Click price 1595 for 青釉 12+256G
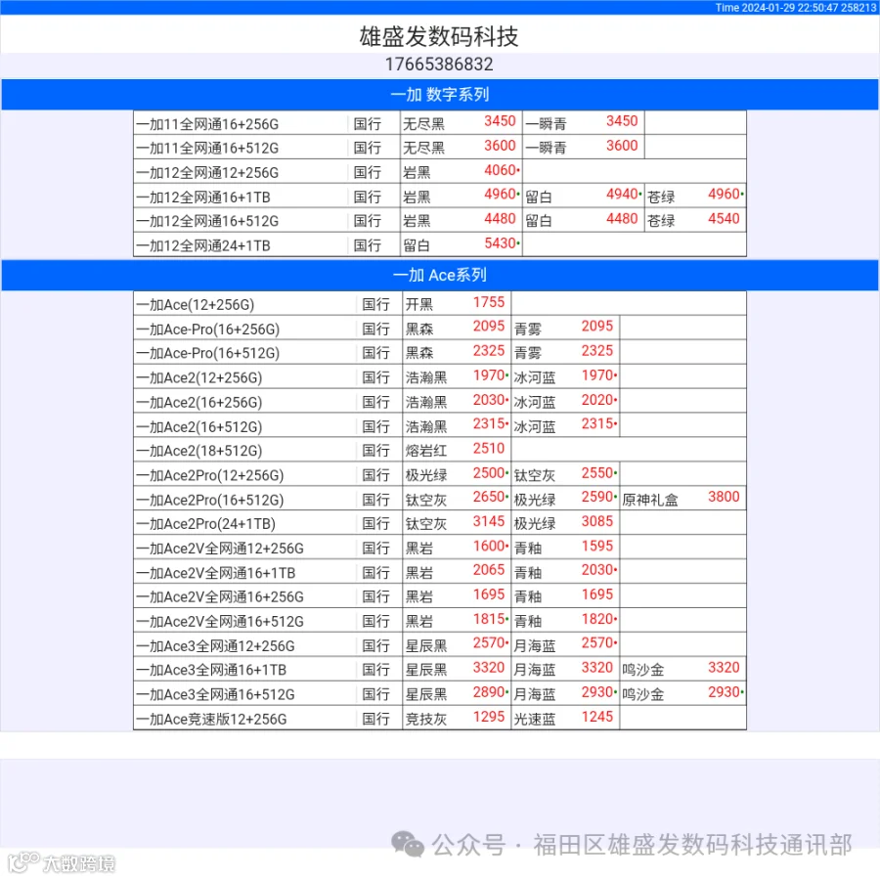This screenshot has width=880, height=880. pyautogui.click(x=597, y=546)
